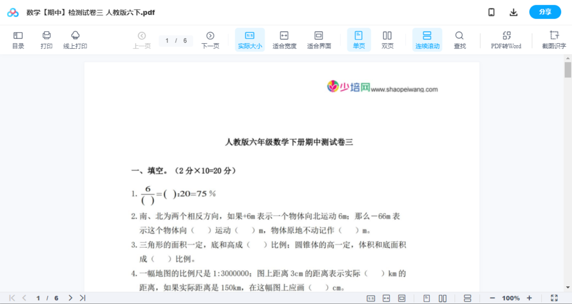Switch to 双页 two-page view

click(387, 39)
